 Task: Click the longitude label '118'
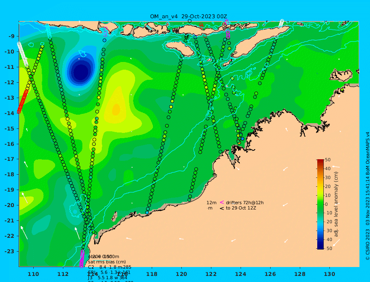click(x=152, y=274)
